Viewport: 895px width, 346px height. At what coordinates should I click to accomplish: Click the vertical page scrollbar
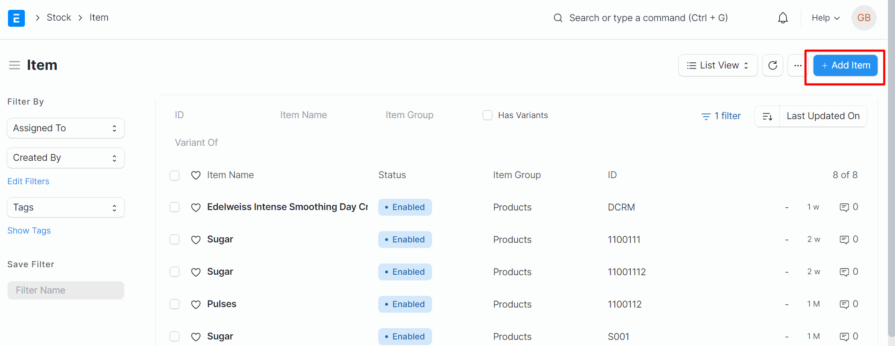click(891, 169)
